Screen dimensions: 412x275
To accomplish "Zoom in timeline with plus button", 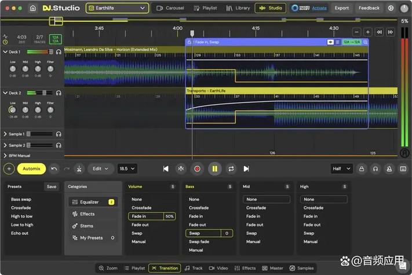I will [x=368, y=32].
